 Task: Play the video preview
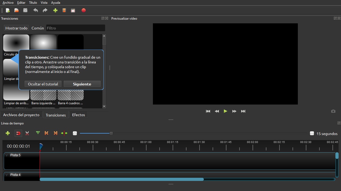tap(226, 111)
